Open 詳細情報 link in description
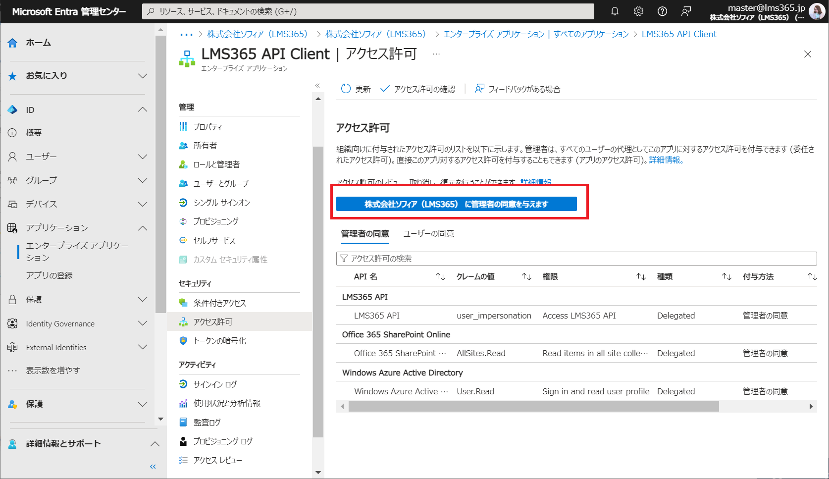The image size is (829, 479). click(666, 160)
